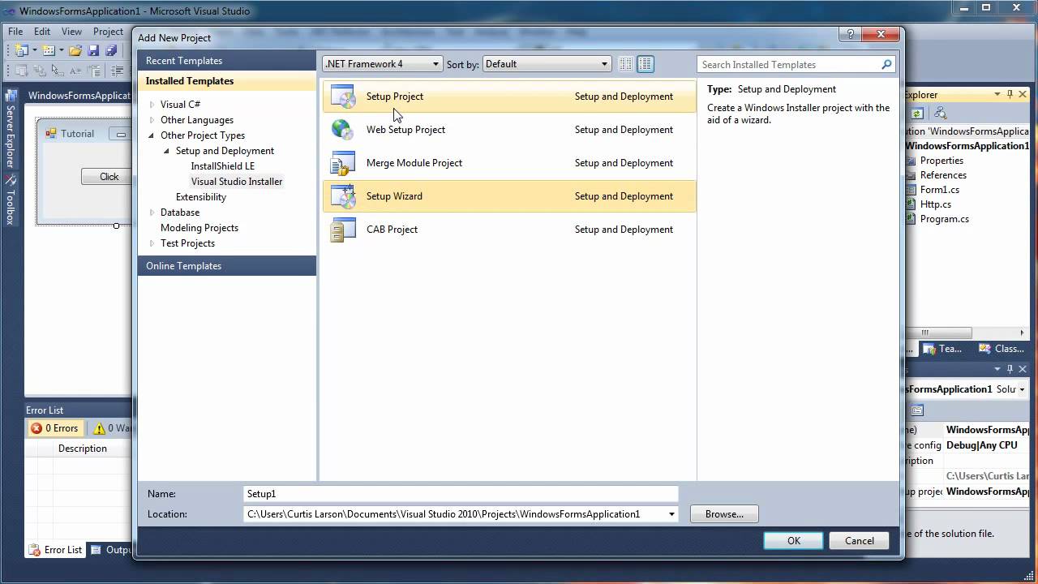Select Program.cs in Solution Explorer

point(944,219)
